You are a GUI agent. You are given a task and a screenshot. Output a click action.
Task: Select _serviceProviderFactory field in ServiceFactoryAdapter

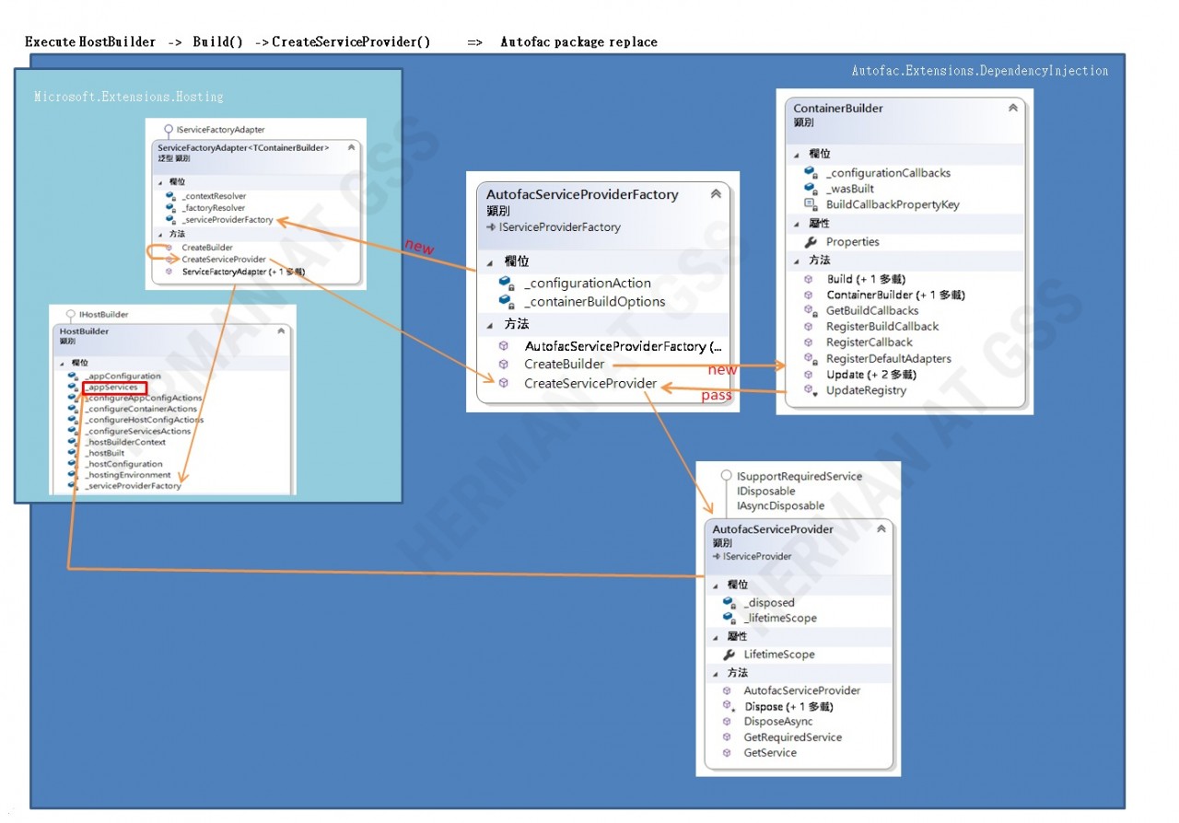pyautogui.click(x=228, y=220)
